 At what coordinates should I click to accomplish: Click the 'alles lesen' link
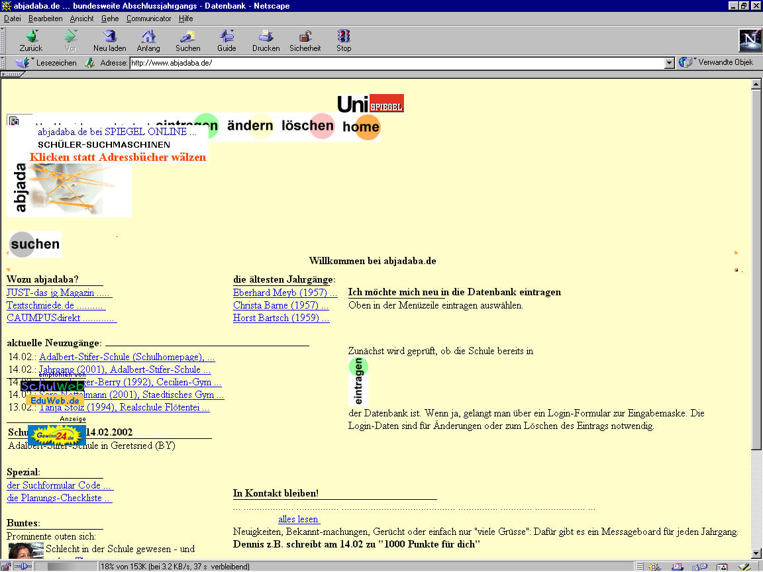298,519
